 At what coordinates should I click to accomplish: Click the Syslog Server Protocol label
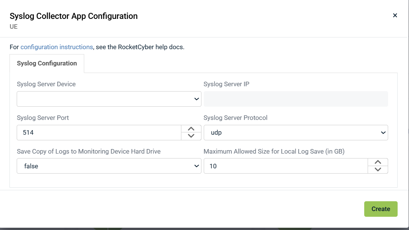tap(235, 118)
